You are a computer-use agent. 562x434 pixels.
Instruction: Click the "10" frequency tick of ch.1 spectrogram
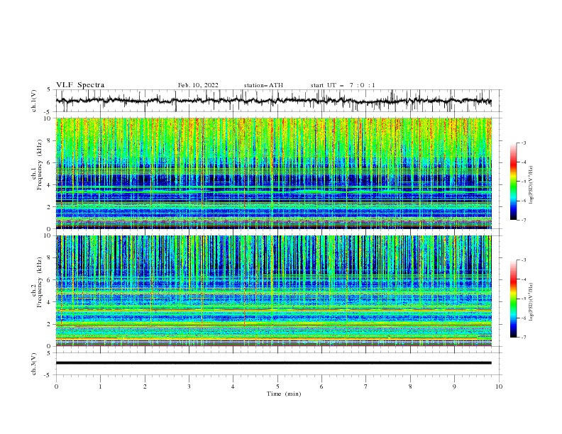point(49,118)
